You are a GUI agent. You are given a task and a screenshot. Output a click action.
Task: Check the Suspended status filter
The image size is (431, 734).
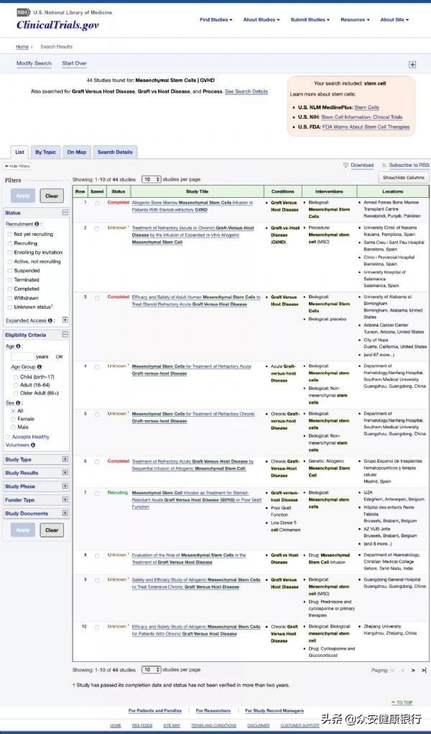pyautogui.click(x=10, y=271)
